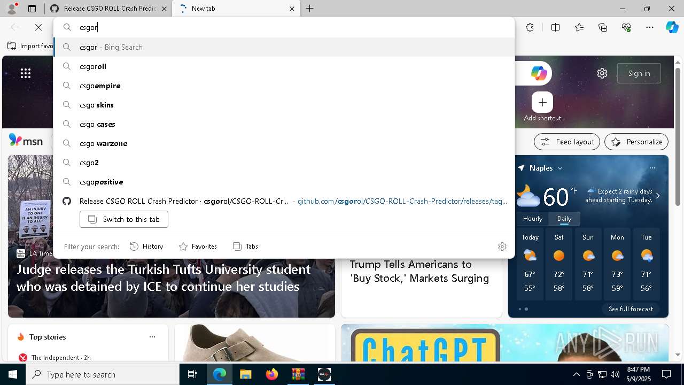Filter search by History
This screenshot has width=684, height=385.
tap(146, 247)
